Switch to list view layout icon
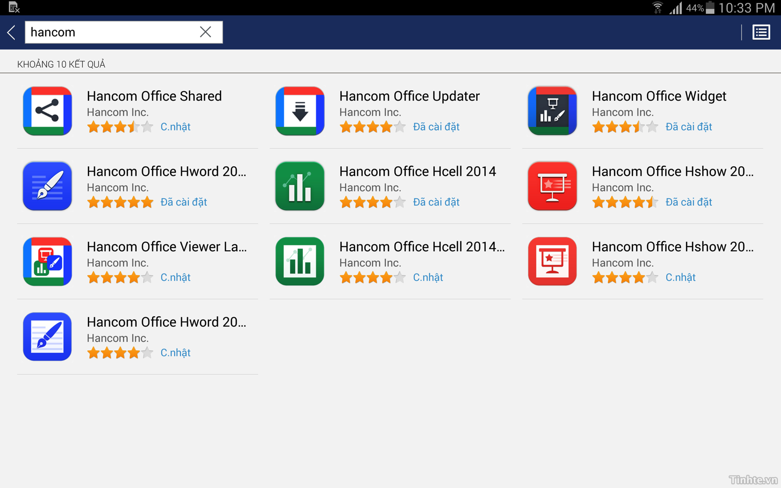This screenshot has width=781, height=488. [761, 32]
